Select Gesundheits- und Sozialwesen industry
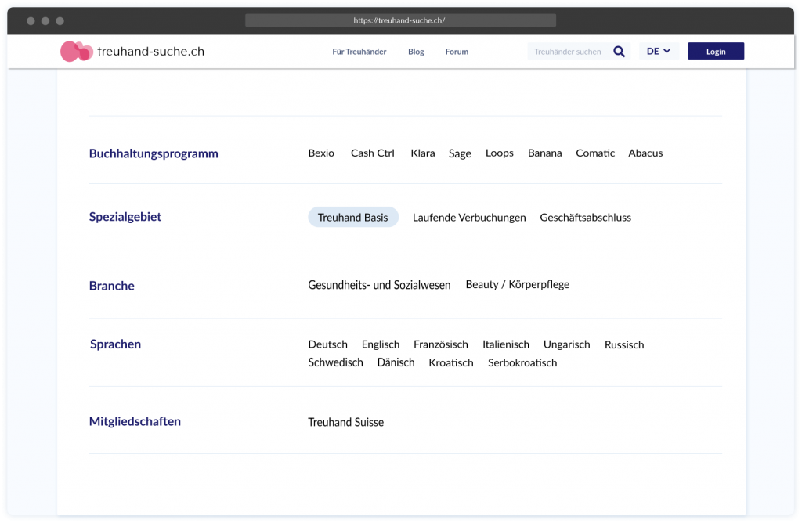This screenshot has width=802, height=523. point(379,285)
